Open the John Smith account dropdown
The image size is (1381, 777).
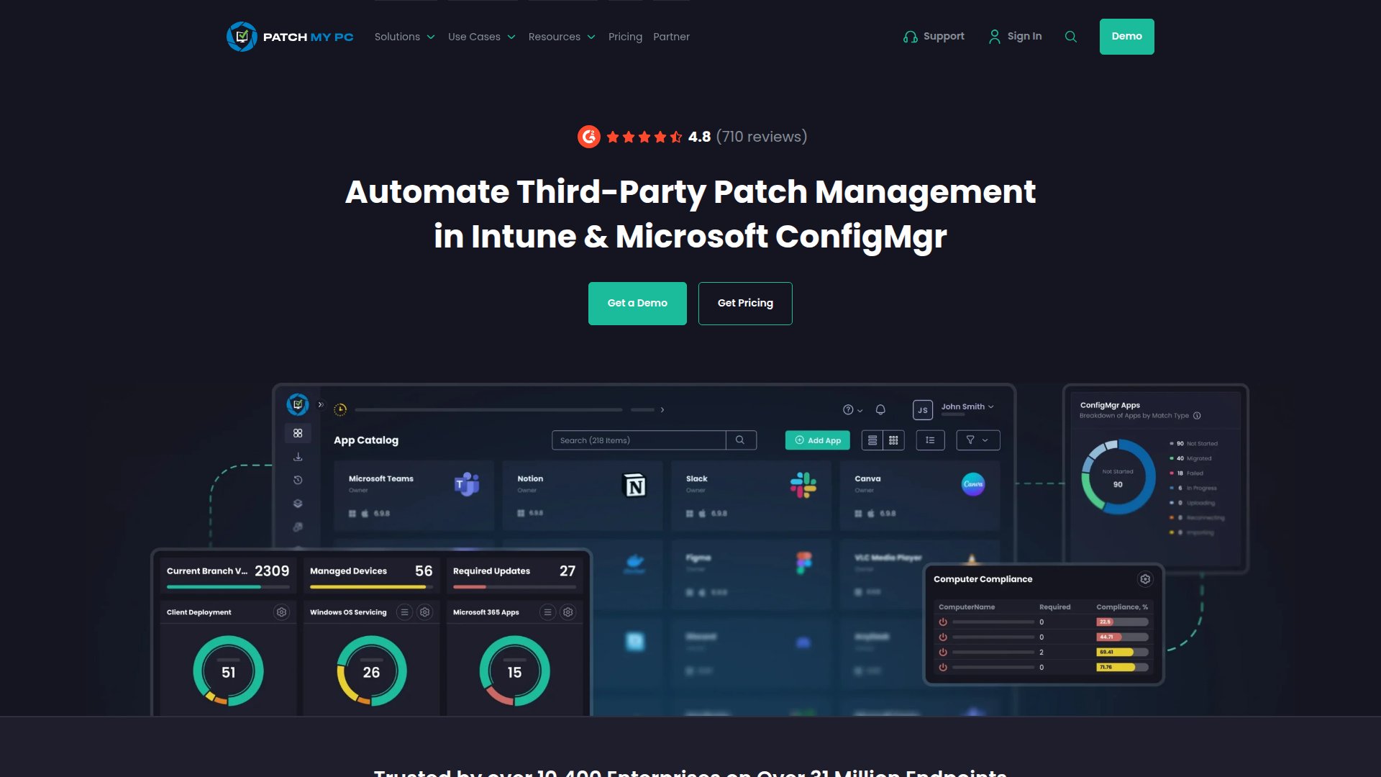(967, 407)
